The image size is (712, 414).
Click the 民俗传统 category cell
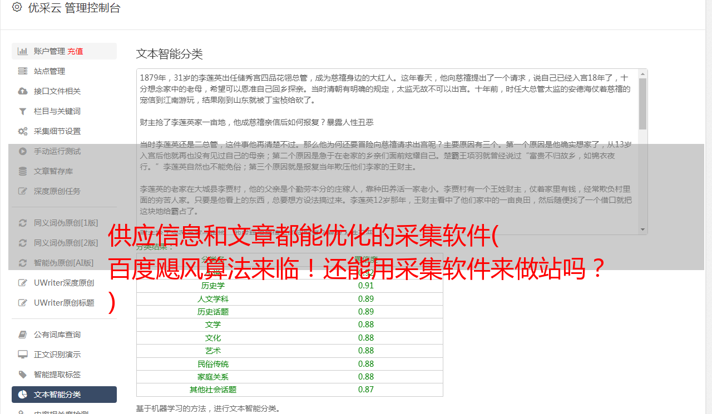(x=213, y=364)
